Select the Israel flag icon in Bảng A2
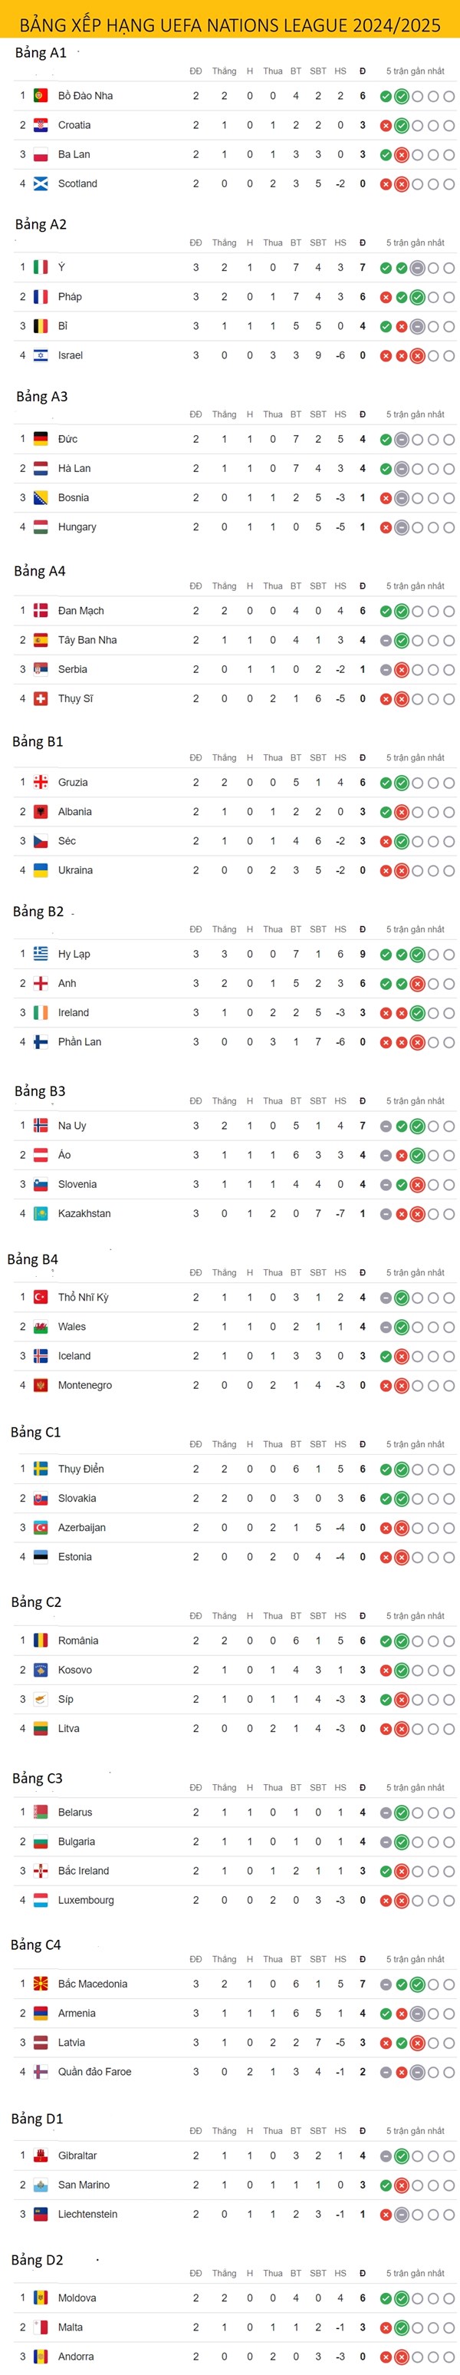Image resolution: width=460 pixels, height=2375 pixels. (x=41, y=356)
